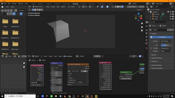This screenshot has height=98, width=175.
Task: Adjust the Fac 0.500 slider
Action: (x=166, y=45)
